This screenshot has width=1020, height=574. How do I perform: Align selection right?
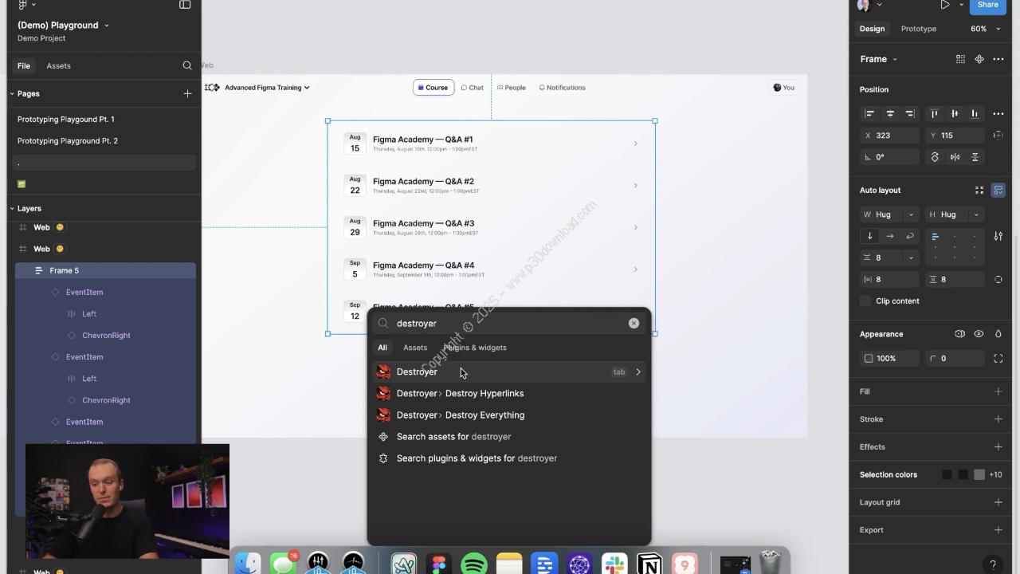[909, 113]
